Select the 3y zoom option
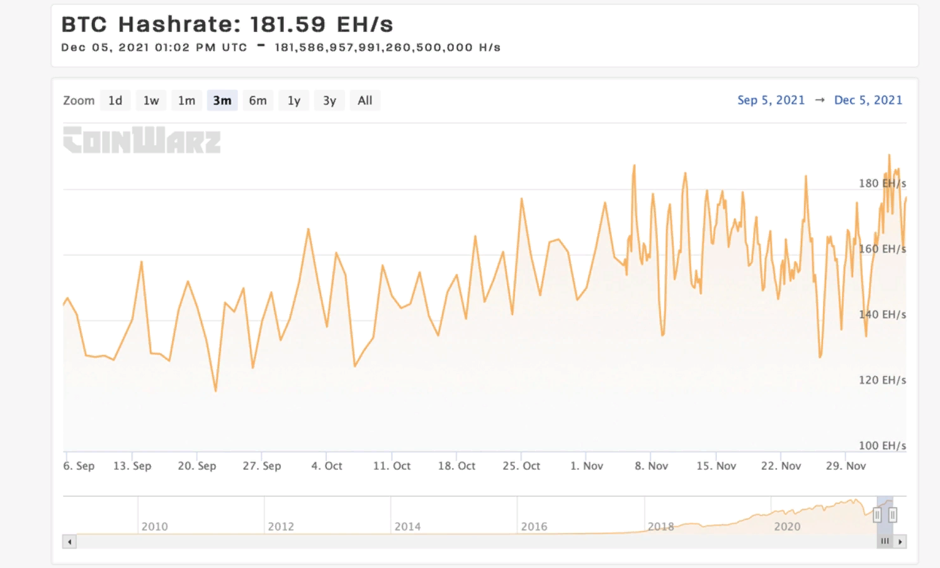The width and height of the screenshot is (940, 568). (x=329, y=101)
